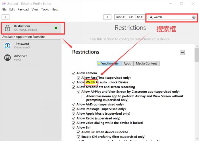
Task: Click the circle toggle button in toolbar
Action: coord(107,17)
